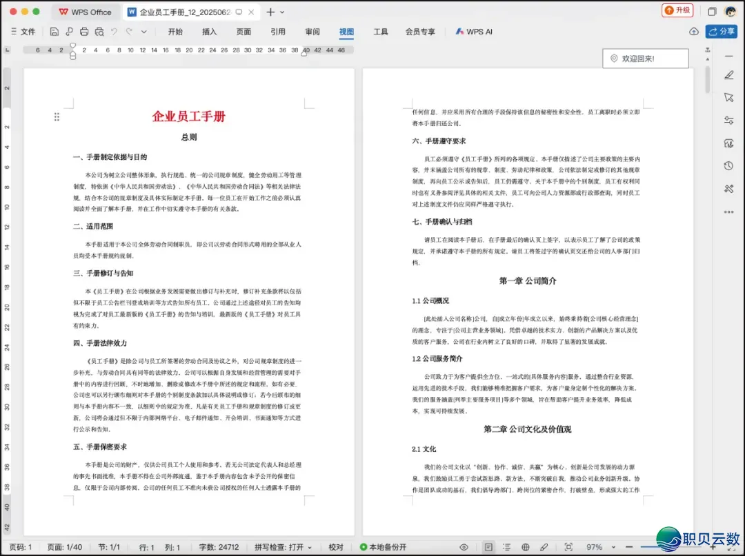
Task: Click 校对 in the status bar
Action: click(x=336, y=547)
